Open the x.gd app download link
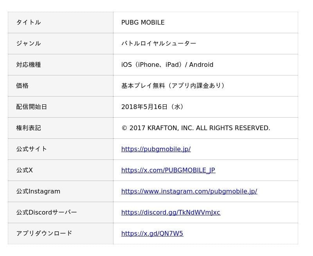This screenshot has height=256, width=313. (x=152, y=233)
